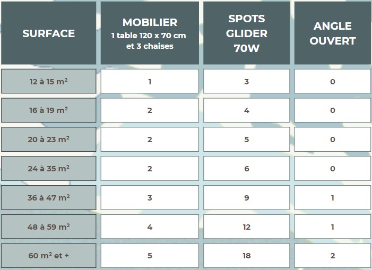Select the spots cell showing 9

point(247,198)
